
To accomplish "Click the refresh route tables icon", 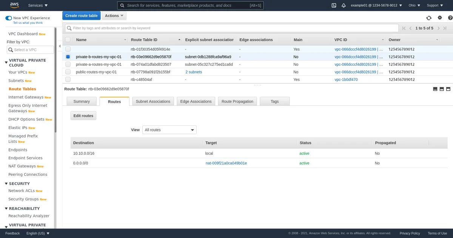I will [429, 18].
